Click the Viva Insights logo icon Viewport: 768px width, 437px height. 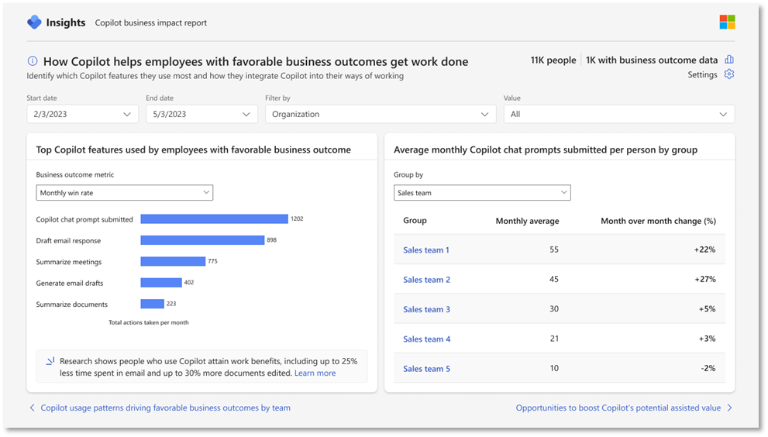pos(34,22)
